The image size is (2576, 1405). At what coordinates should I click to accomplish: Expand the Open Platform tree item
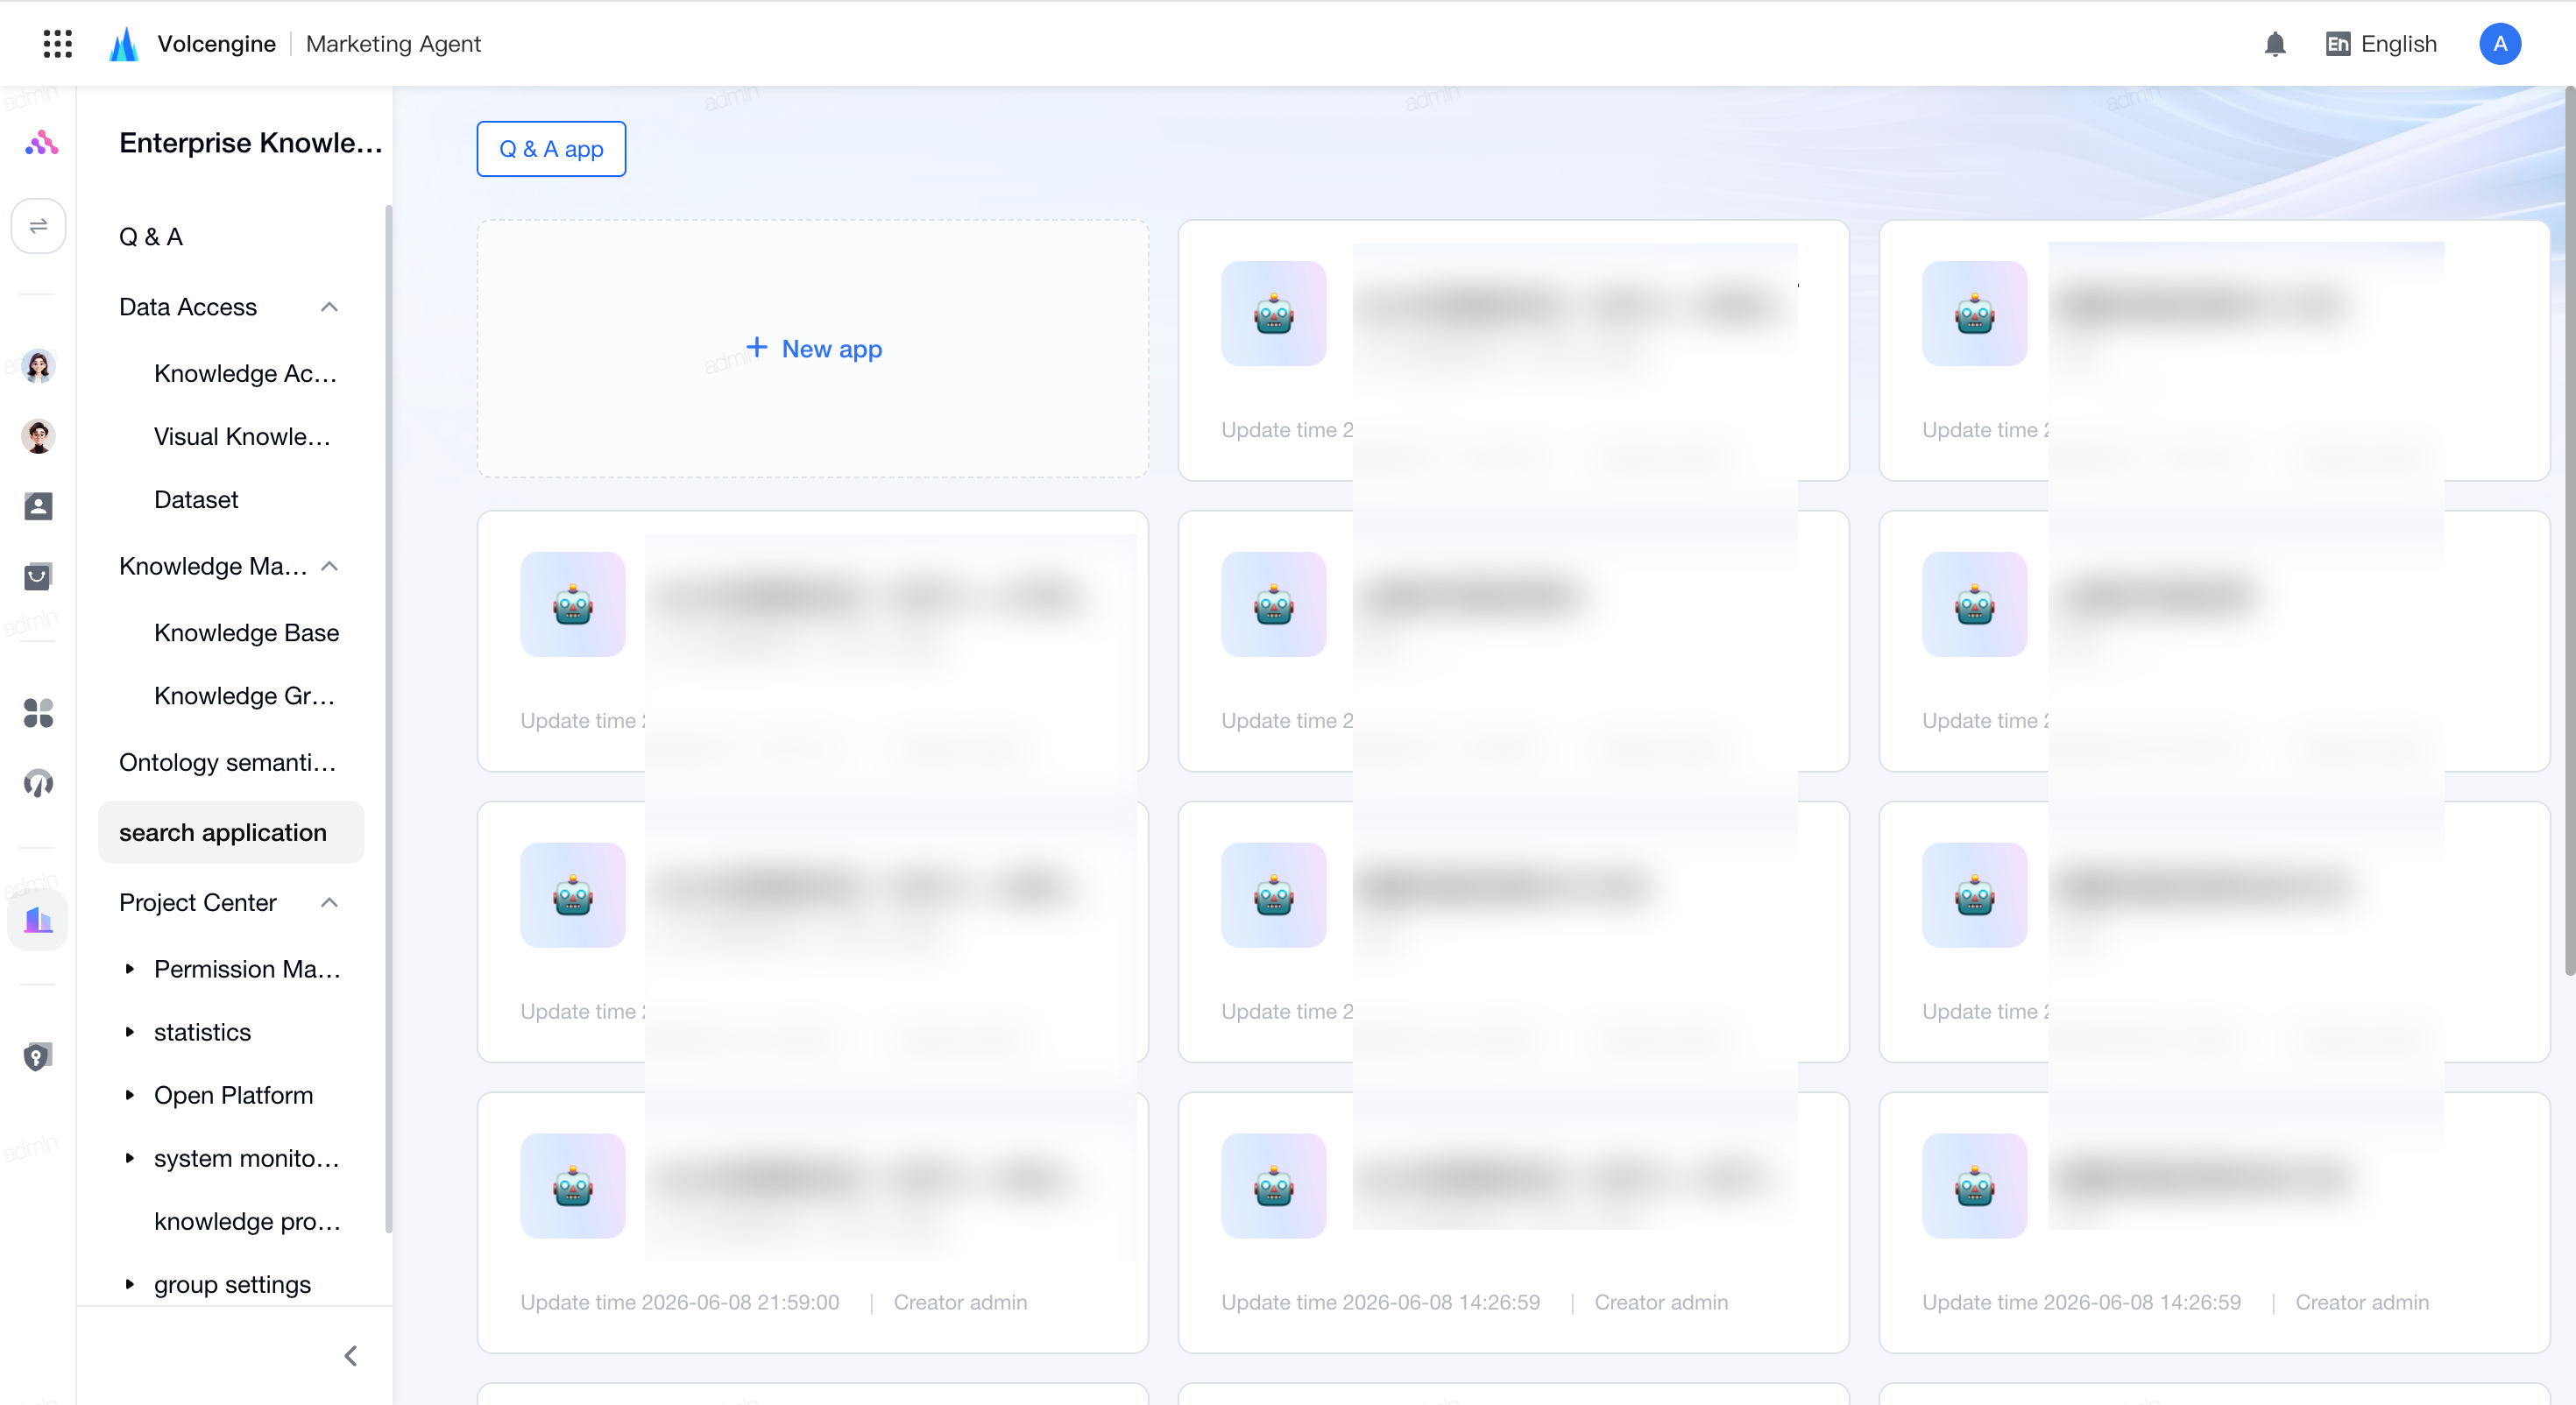coord(129,1095)
